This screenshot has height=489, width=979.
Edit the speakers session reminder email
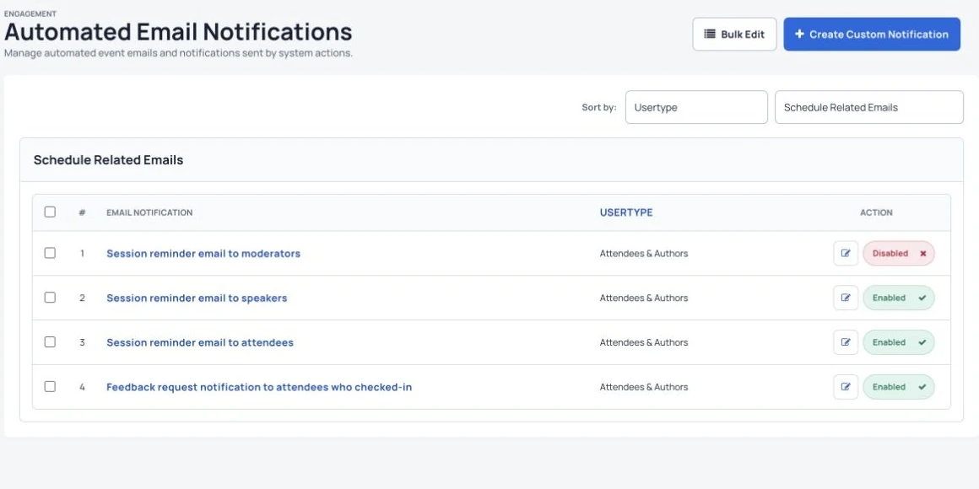coord(846,298)
